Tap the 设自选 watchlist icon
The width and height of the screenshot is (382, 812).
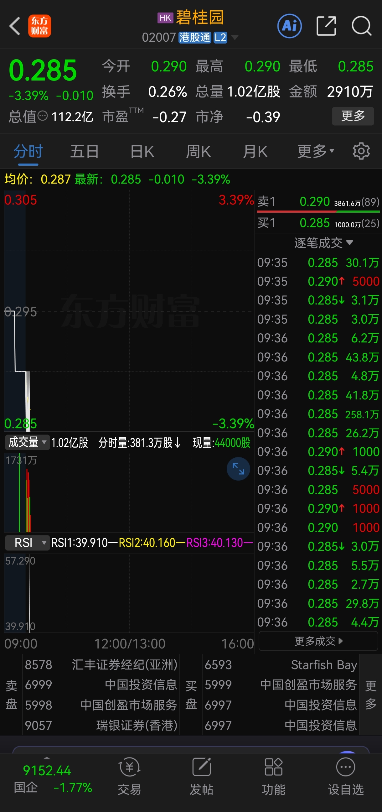click(x=346, y=777)
